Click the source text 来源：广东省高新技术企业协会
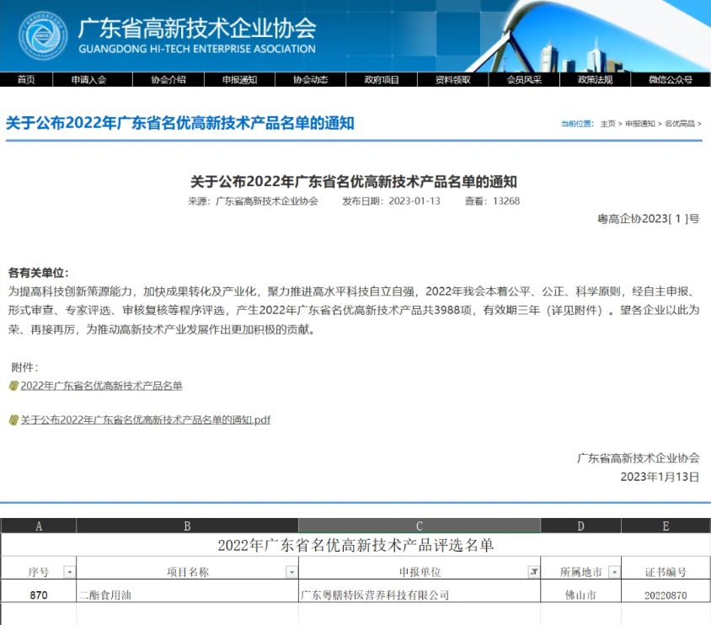Viewport: 711px width, 630px height. coord(254,201)
